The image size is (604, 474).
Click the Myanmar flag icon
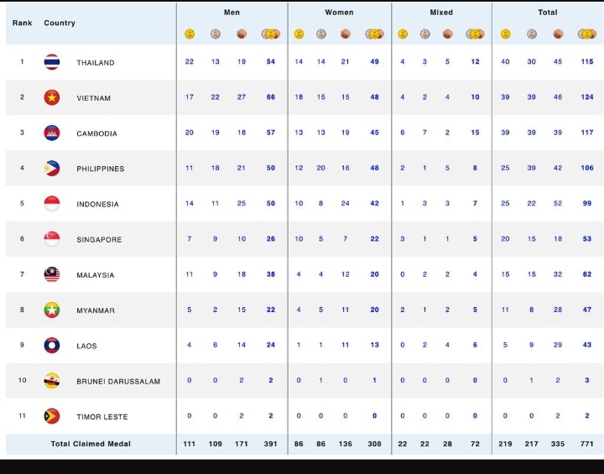click(x=52, y=310)
